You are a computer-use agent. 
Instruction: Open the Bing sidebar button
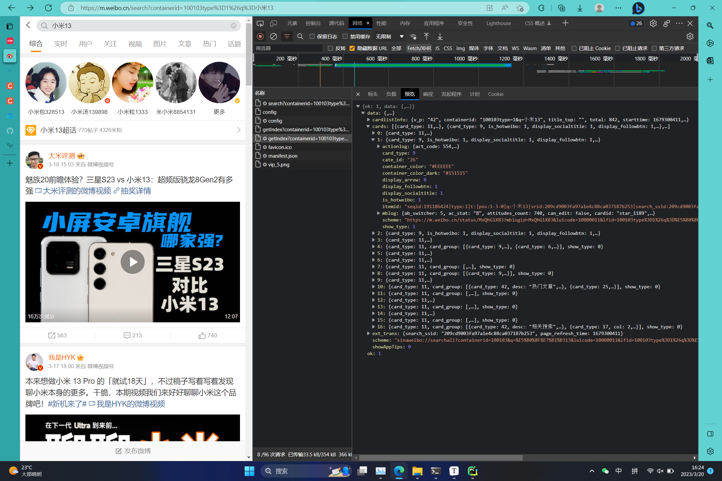(x=638, y=8)
